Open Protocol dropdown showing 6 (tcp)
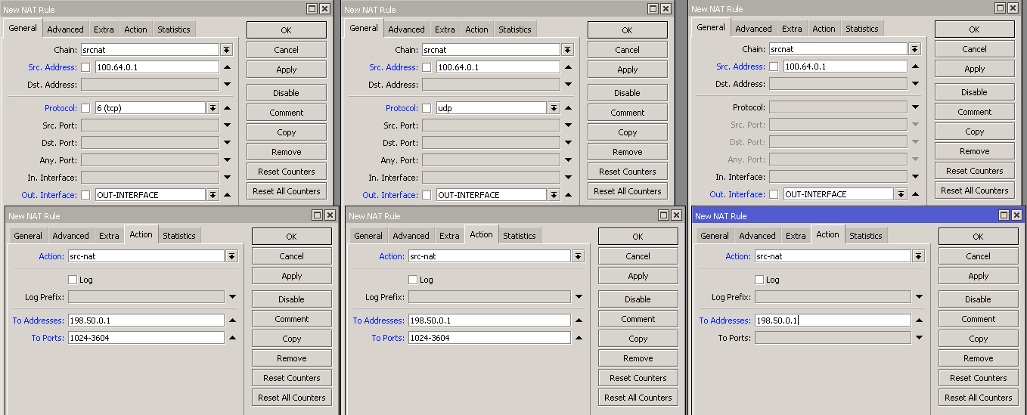Image resolution: width=1027 pixels, height=415 pixels. (x=213, y=108)
